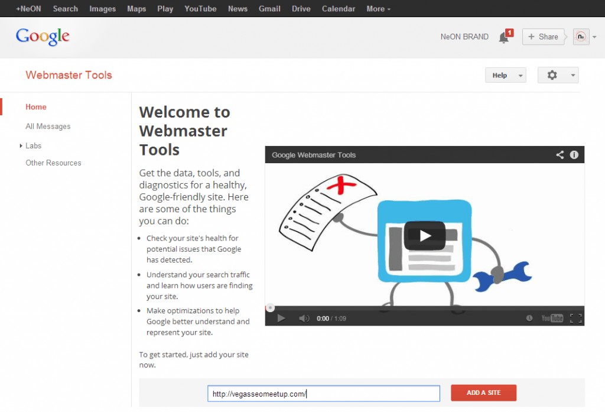This screenshot has width=605, height=412.
Task: Click the NeON profile avatar icon
Action: (581, 37)
